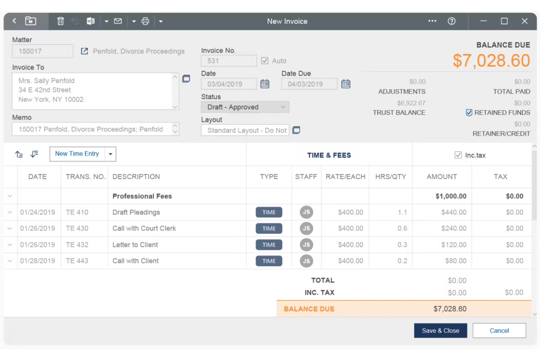
Task: Select the Call with Court Clerk description
Action: pos(144,228)
